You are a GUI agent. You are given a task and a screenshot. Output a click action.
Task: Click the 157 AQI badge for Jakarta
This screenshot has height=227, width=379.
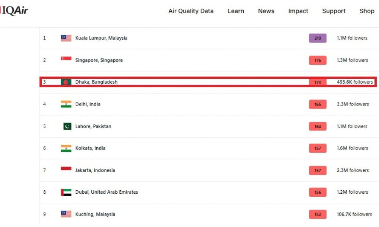tap(318, 170)
